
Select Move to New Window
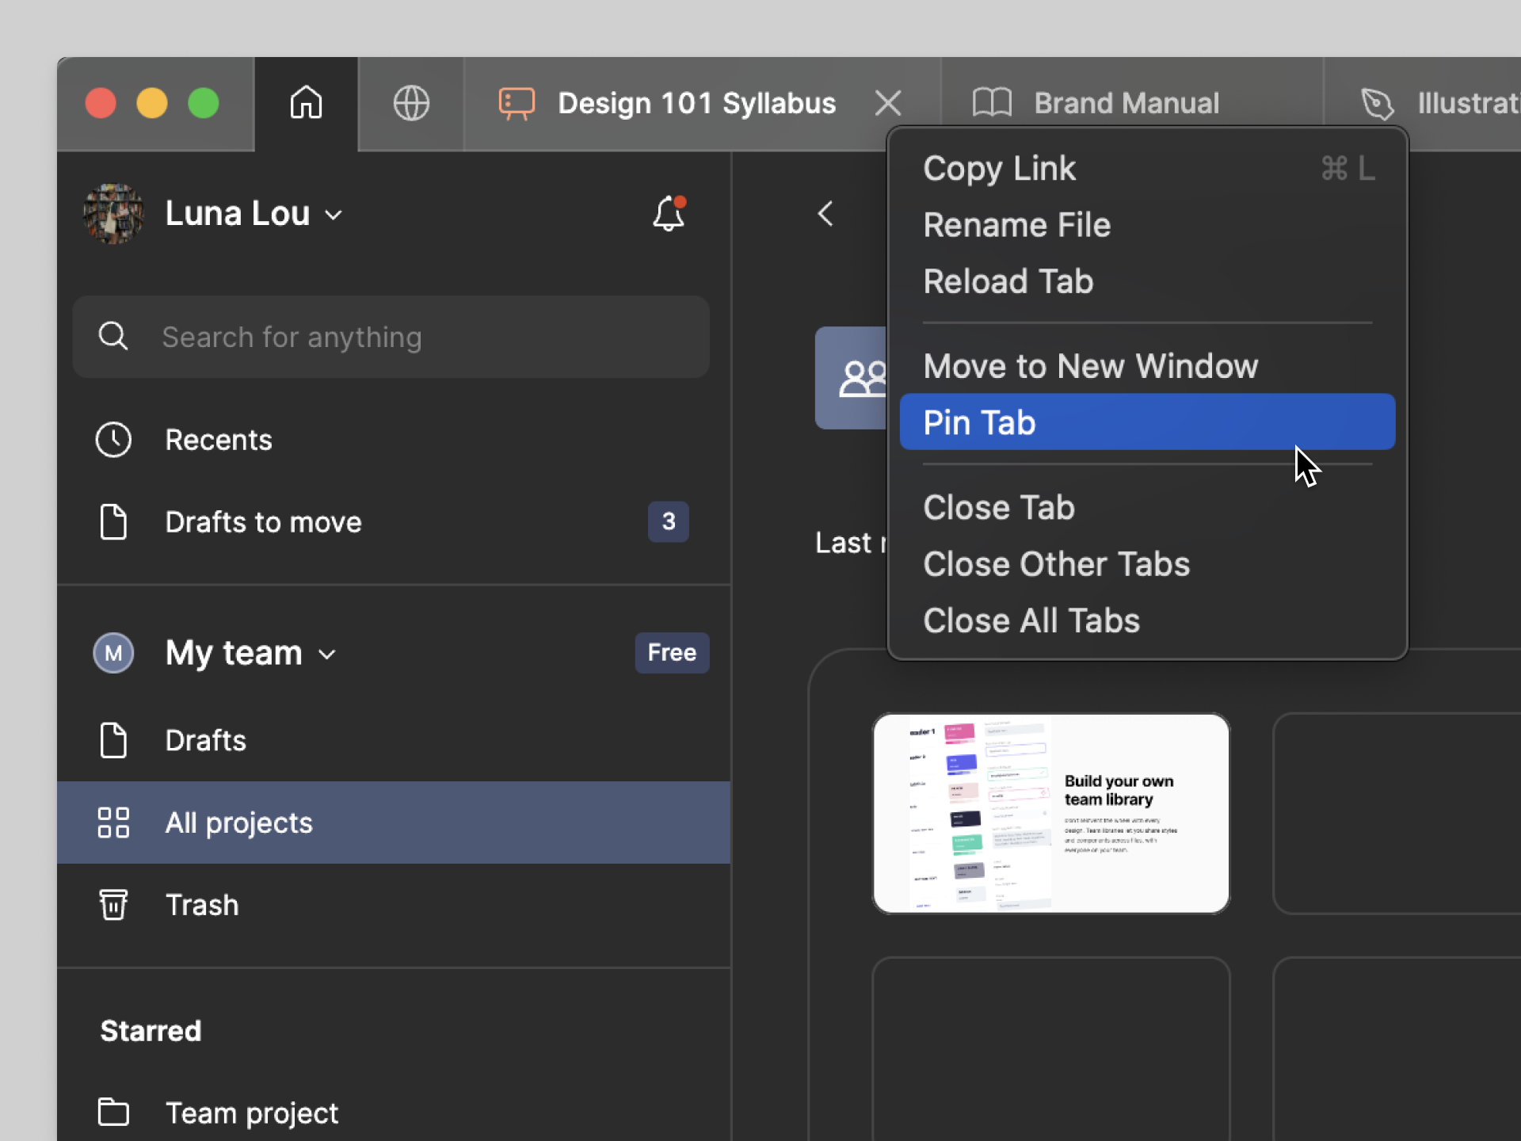[1090, 366]
